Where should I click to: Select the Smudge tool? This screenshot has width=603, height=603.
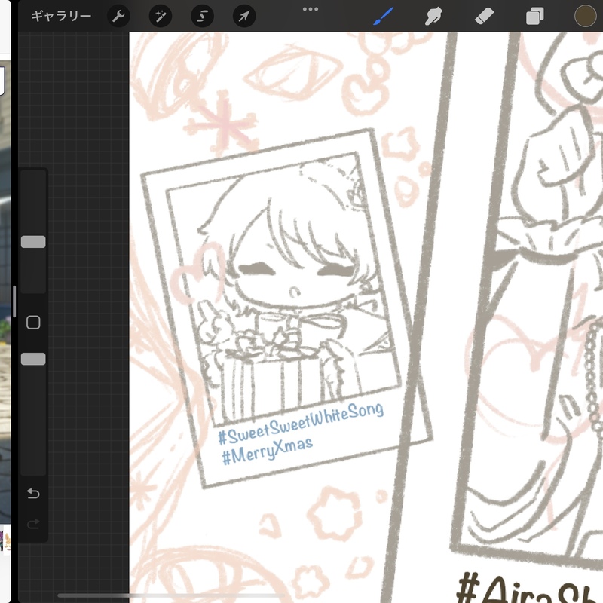pos(434,16)
